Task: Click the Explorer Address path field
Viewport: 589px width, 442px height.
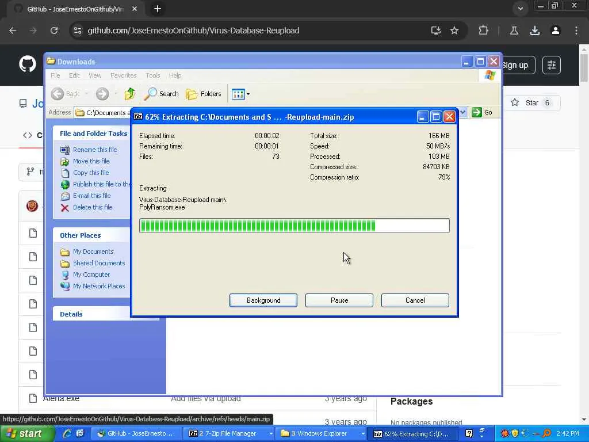Action: [102, 112]
